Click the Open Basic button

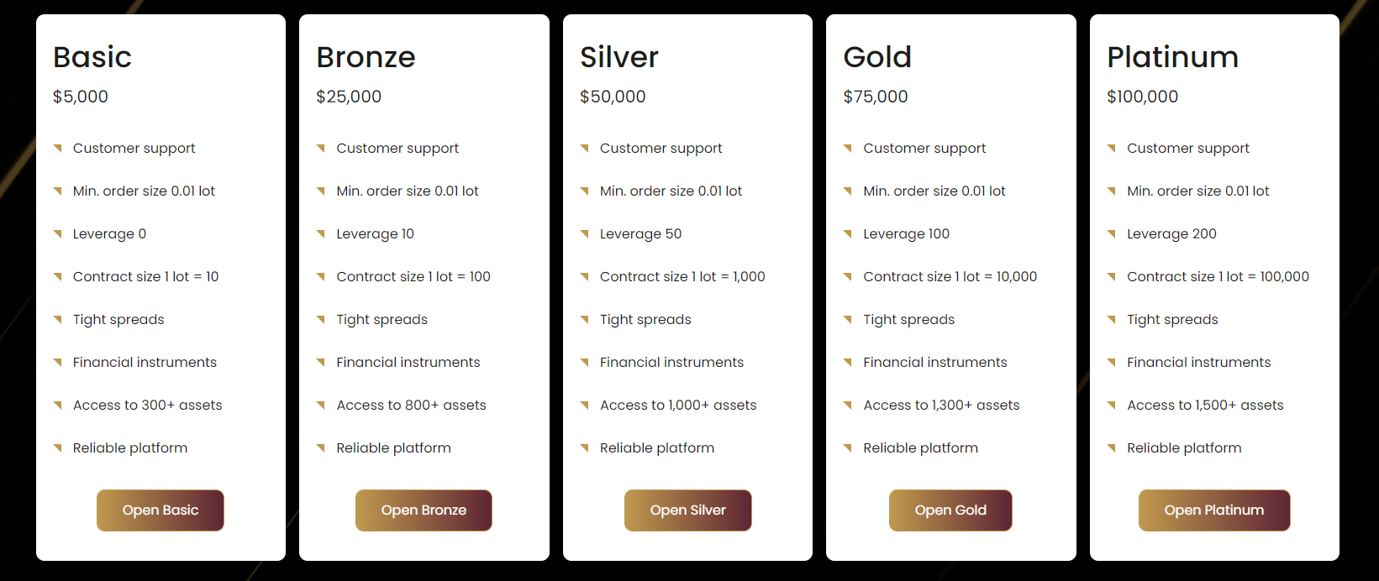[161, 510]
